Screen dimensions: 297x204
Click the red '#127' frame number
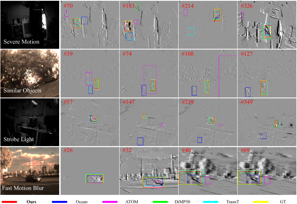point(247,54)
